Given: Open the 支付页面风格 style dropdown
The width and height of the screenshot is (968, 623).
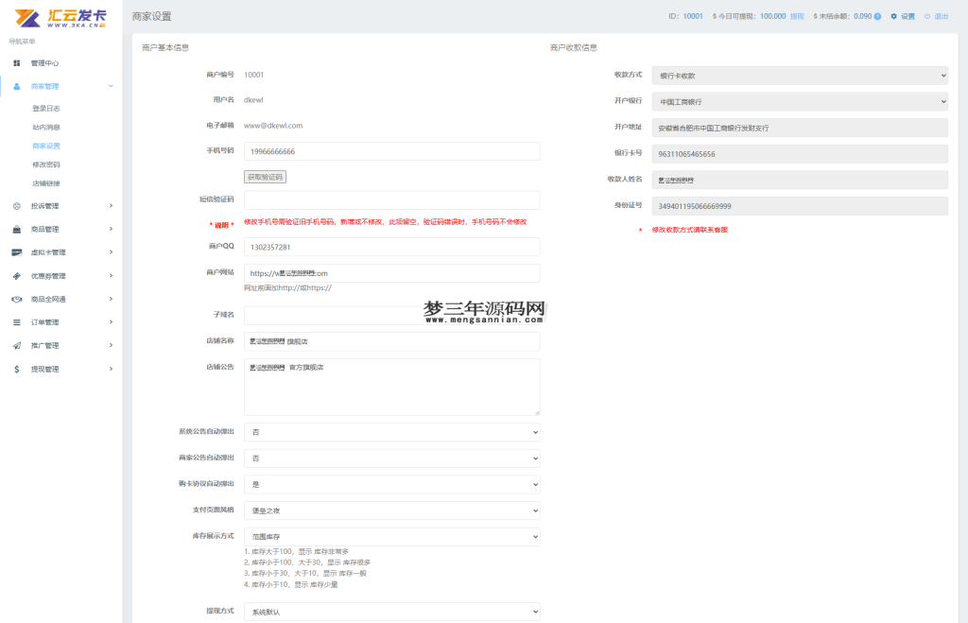Looking at the screenshot, I should [391, 510].
